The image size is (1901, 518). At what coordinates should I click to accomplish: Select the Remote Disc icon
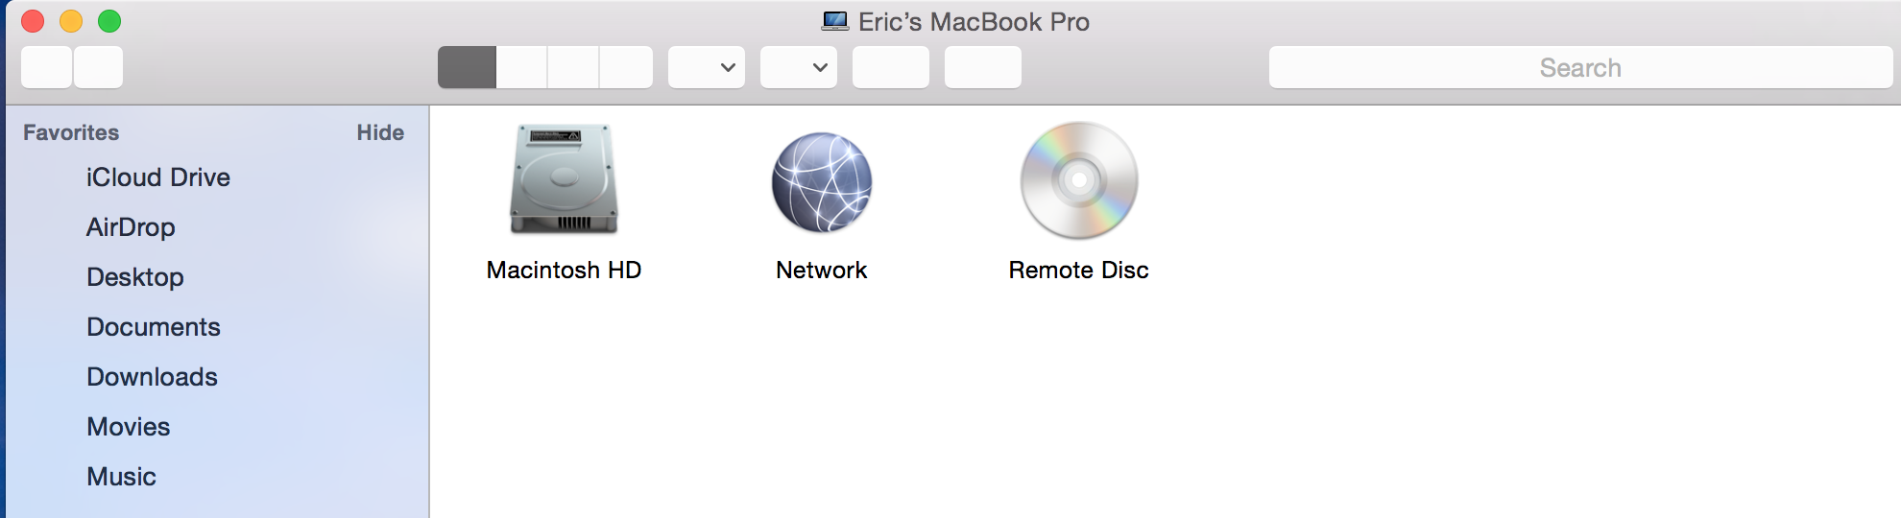(x=1079, y=180)
